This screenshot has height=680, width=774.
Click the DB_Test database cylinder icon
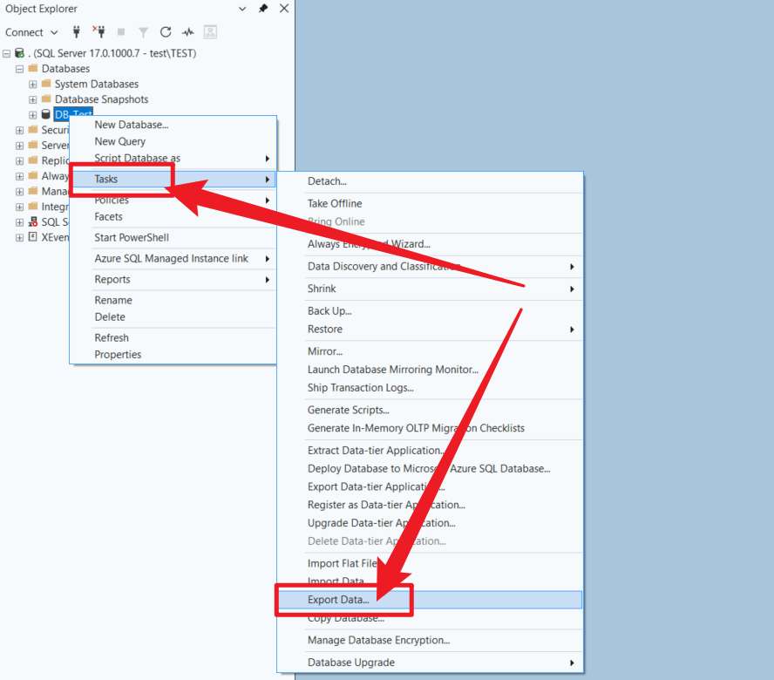pyautogui.click(x=46, y=114)
